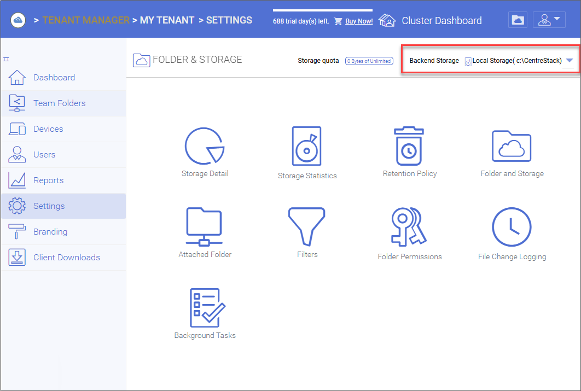Click the Background Tasks label
The width and height of the screenshot is (581, 391).
205,335
